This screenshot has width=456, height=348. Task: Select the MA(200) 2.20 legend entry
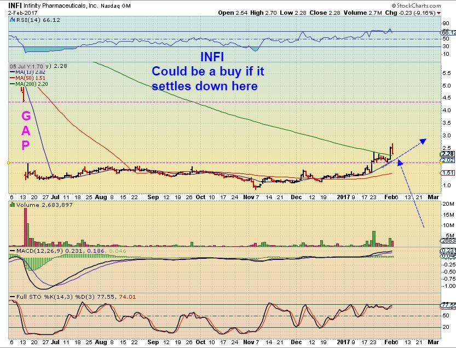tap(29, 84)
